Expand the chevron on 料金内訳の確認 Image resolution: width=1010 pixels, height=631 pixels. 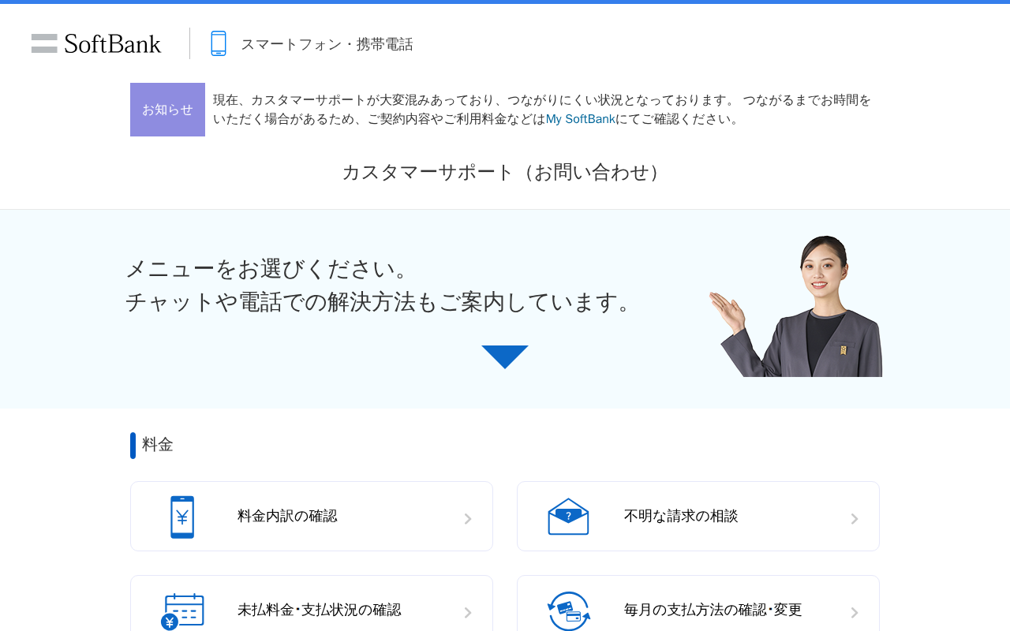468,519
